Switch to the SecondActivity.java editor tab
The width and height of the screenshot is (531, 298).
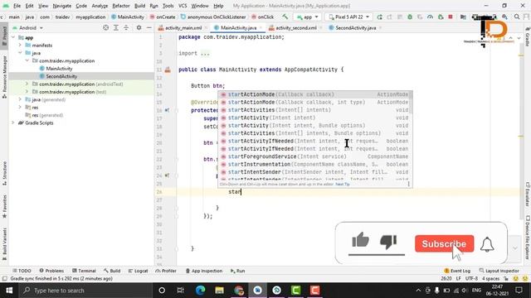(x=355, y=27)
